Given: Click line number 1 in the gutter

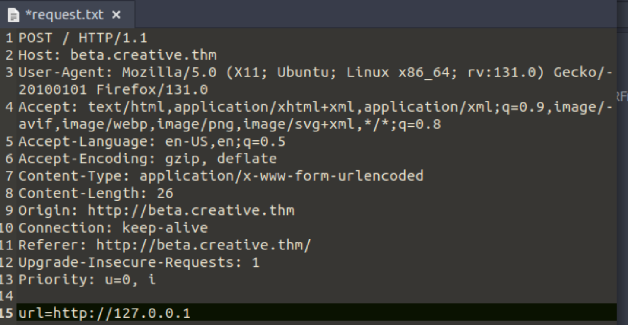Looking at the screenshot, I should click(x=9, y=38).
